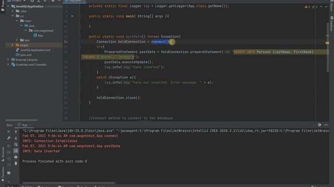The height and width of the screenshot is (187, 334).
Task: Open the Structure tool window
Action: click(x=3, y=154)
